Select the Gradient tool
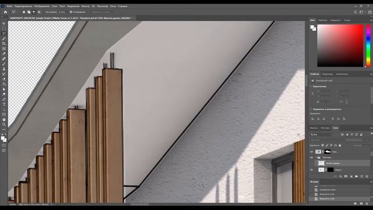 point(4,84)
